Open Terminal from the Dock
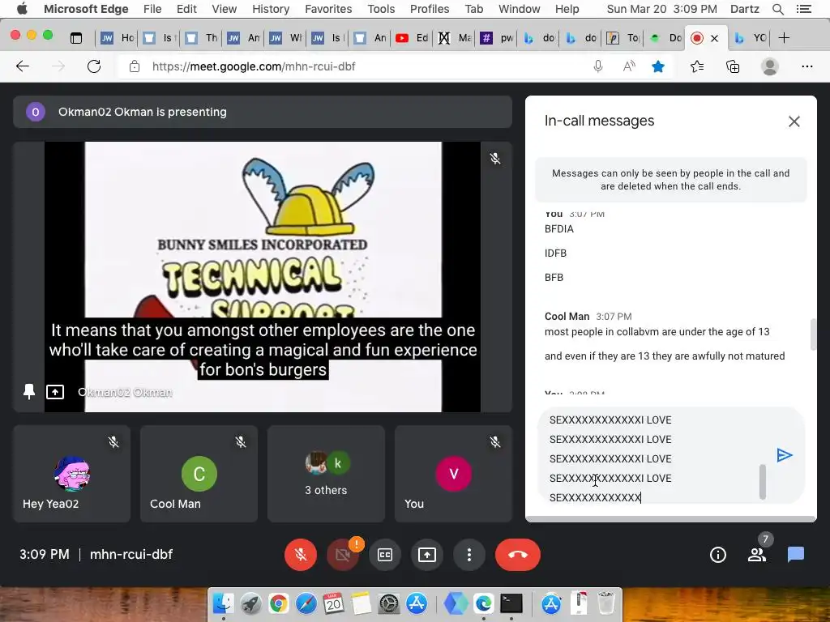The height and width of the screenshot is (622, 830). 511,603
